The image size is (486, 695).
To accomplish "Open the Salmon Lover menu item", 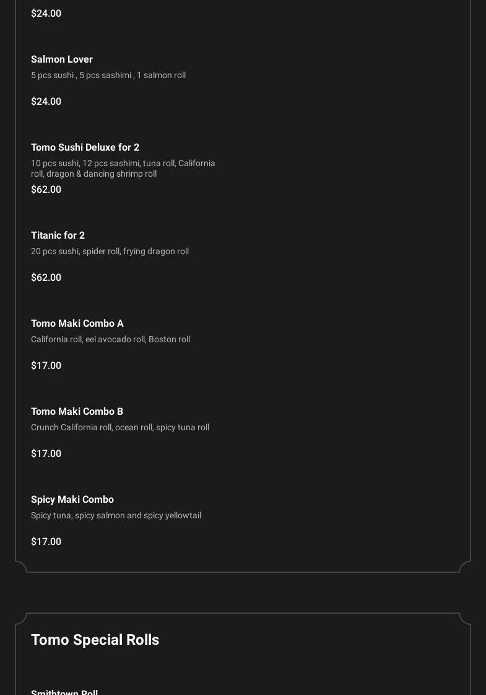I will click(x=62, y=60).
